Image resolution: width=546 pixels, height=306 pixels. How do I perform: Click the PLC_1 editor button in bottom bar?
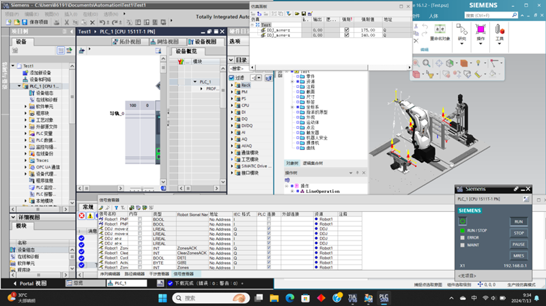pos(127,284)
